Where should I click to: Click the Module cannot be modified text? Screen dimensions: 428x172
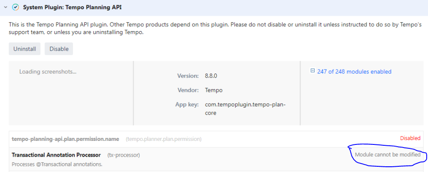pyautogui.click(x=388, y=155)
